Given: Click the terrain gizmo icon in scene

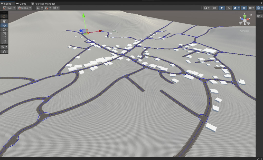Looking at the screenshot, I should pyautogui.click(x=115, y=31).
